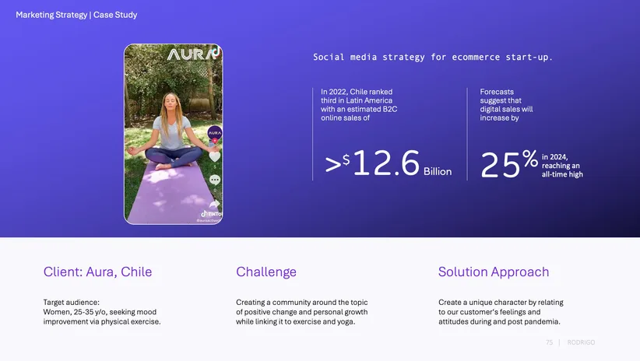Select 'Forecasts suggest that digital sales' text

pyautogui.click(x=506, y=105)
